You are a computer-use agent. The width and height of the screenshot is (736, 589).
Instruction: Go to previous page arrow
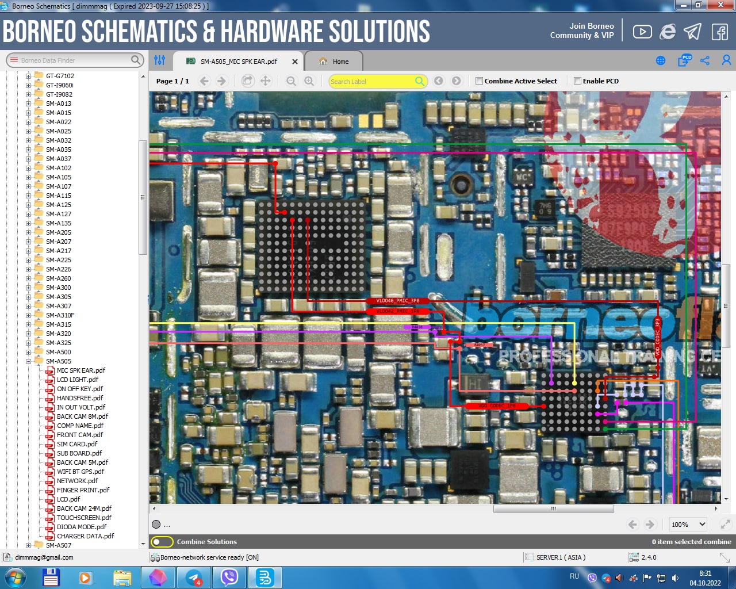(x=204, y=81)
